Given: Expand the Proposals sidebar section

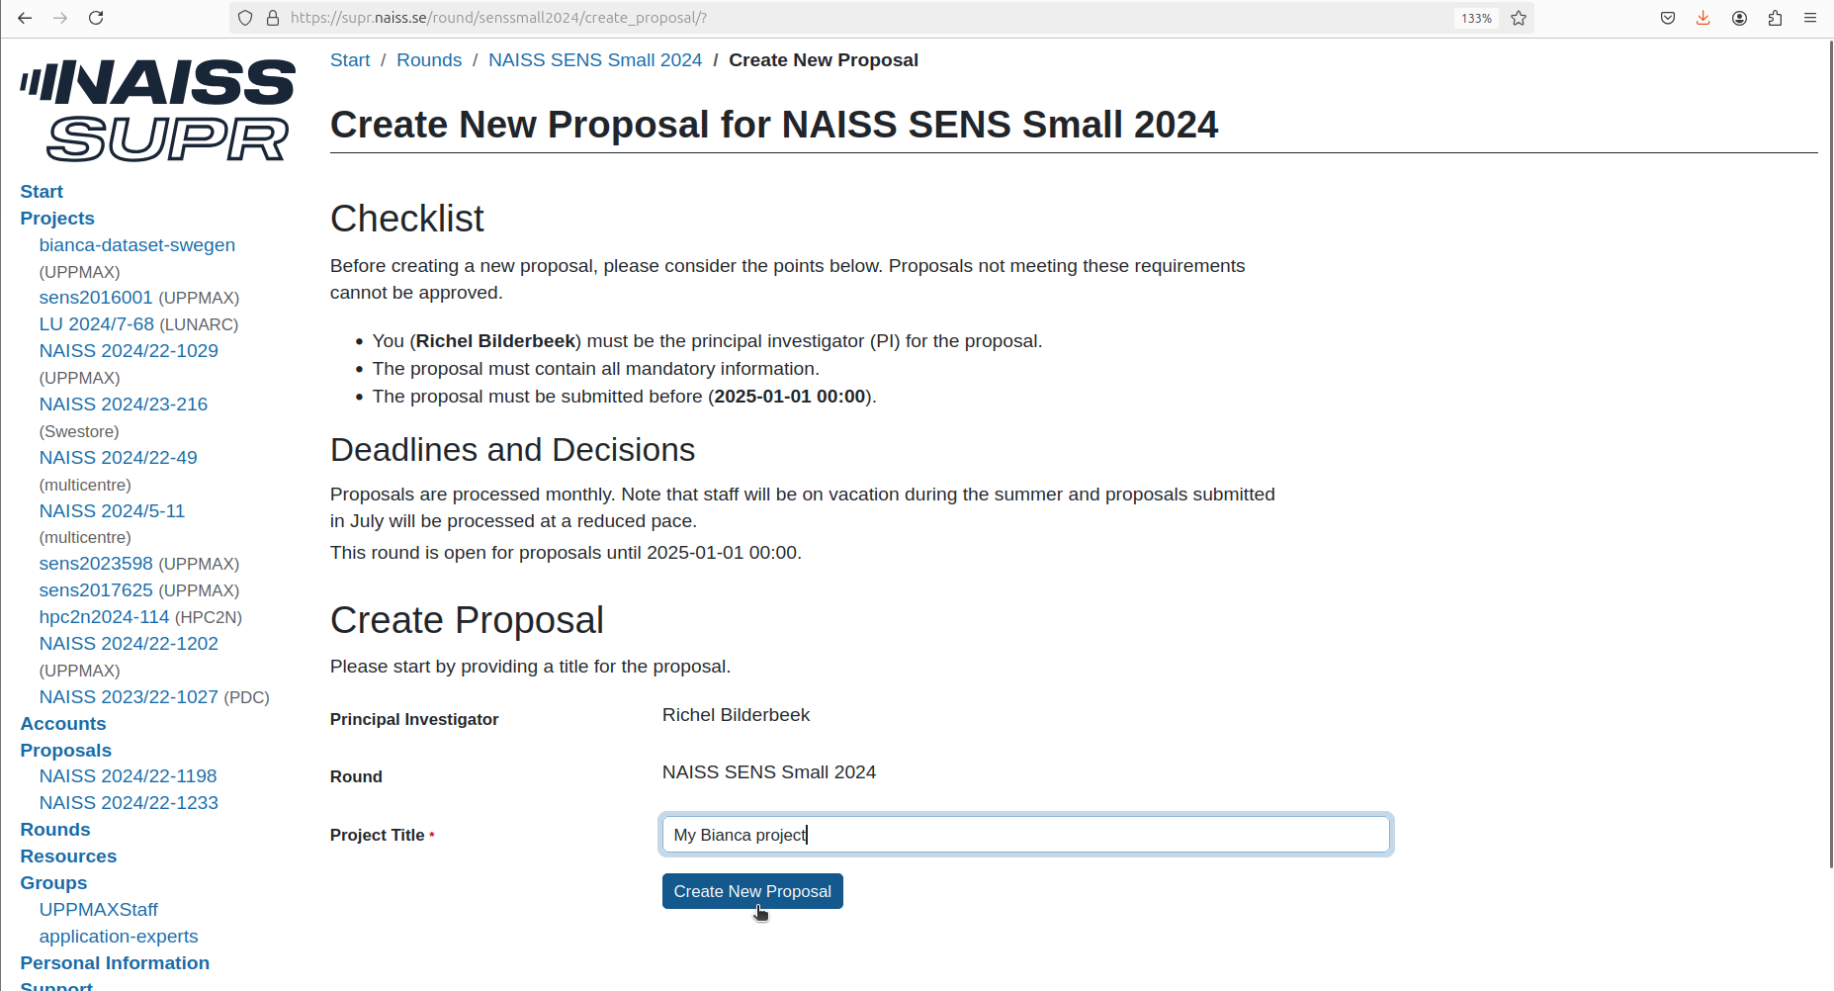Looking at the screenshot, I should [65, 750].
